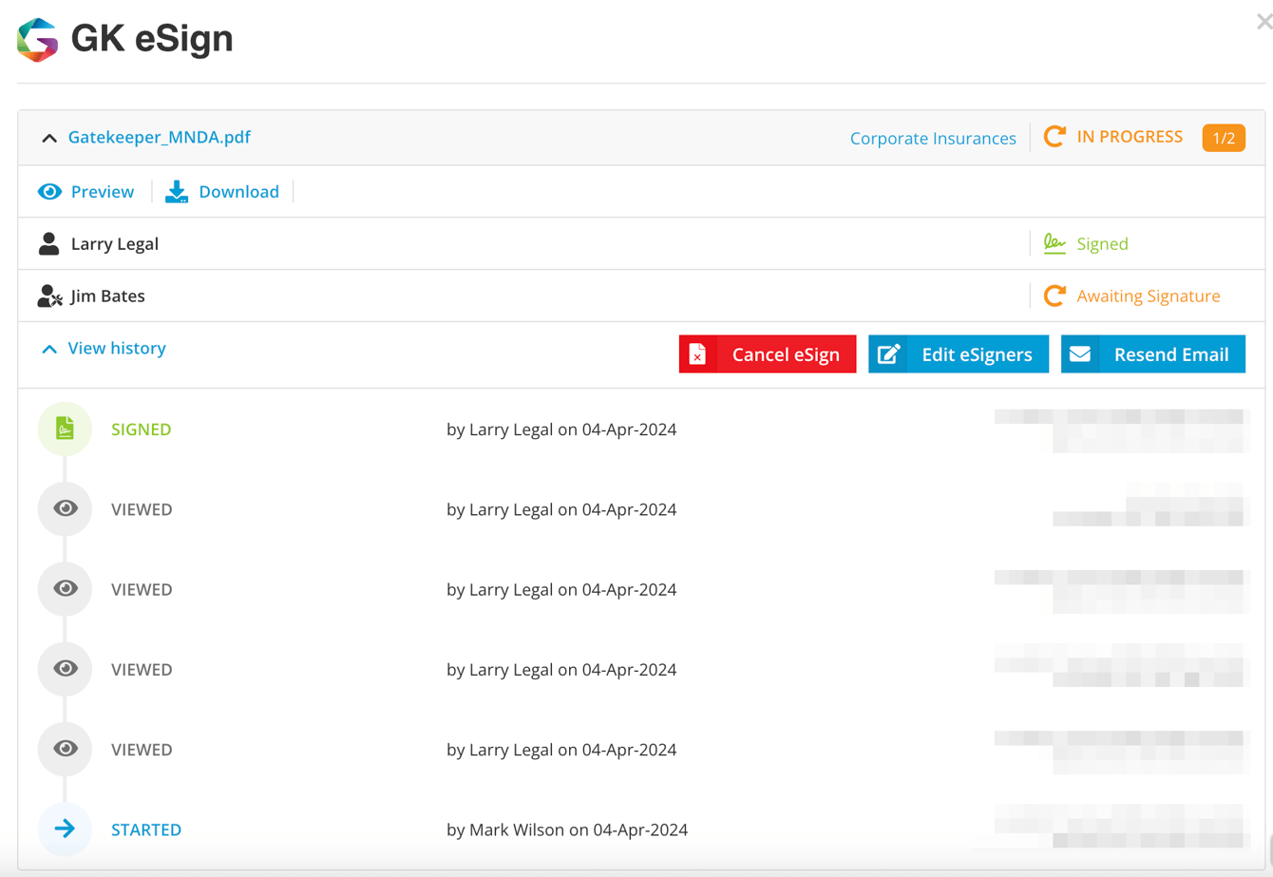Select the Larry Legal signer row
The width and height of the screenshot is (1273, 877).
click(x=114, y=242)
